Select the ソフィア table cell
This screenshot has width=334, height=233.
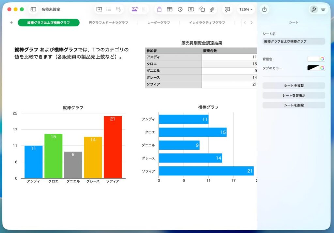click(174, 84)
